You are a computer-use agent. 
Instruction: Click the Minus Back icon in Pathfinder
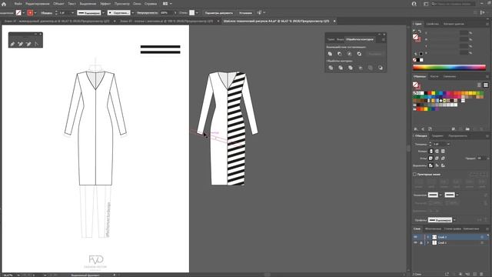[381, 68]
